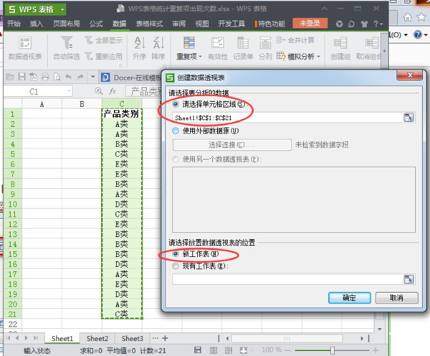Click 取消 to cancel the dialog

pos(396,298)
